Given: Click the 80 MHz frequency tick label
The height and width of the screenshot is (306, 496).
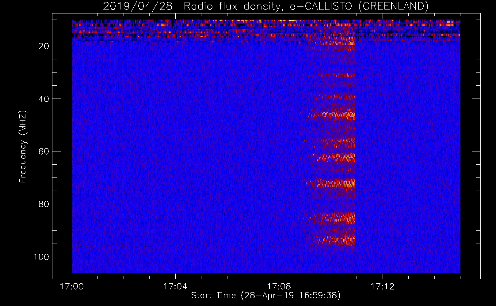Looking at the screenshot, I should point(44,204).
